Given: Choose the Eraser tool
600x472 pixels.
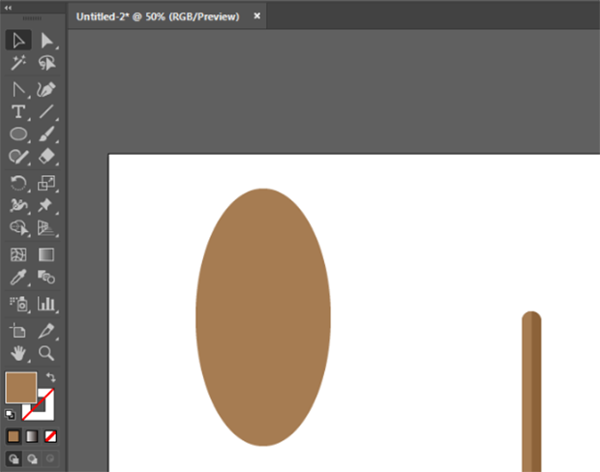Looking at the screenshot, I should tap(45, 157).
